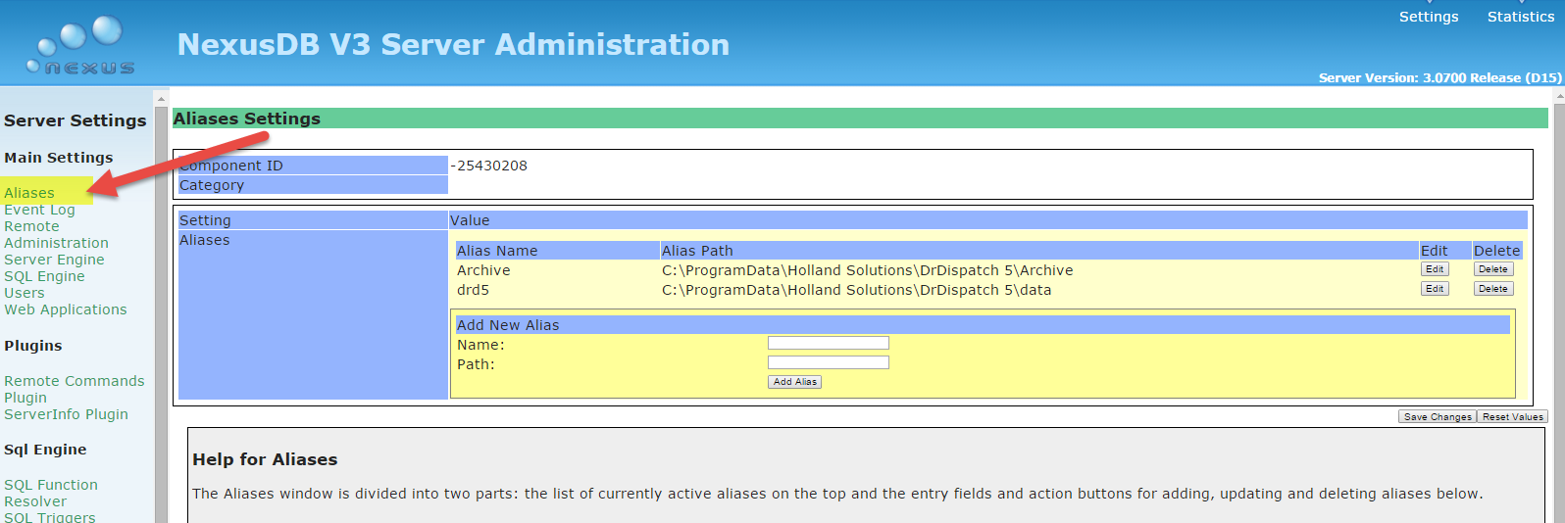
Task: Open the Users settings link
Action: (x=25, y=293)
